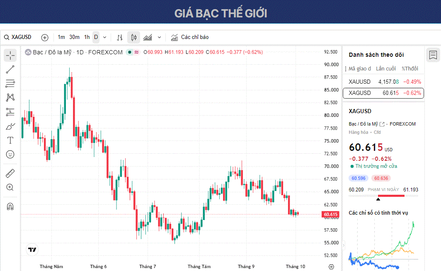Open the Fibonacci retracement tools
This screenshot has width=441, height=271.
(x=10, y=83)
